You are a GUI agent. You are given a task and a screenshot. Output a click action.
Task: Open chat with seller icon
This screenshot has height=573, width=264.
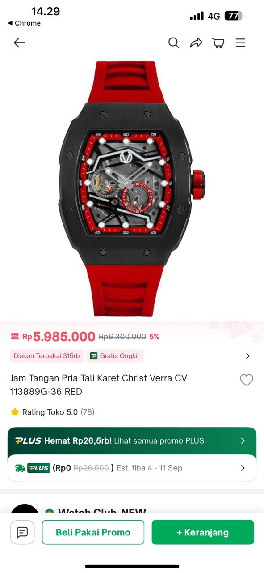click(22, 532)
